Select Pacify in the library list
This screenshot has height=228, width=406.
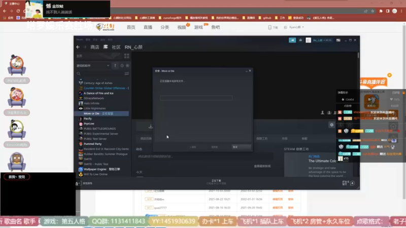pyautogui.click(x=103, y=119)
